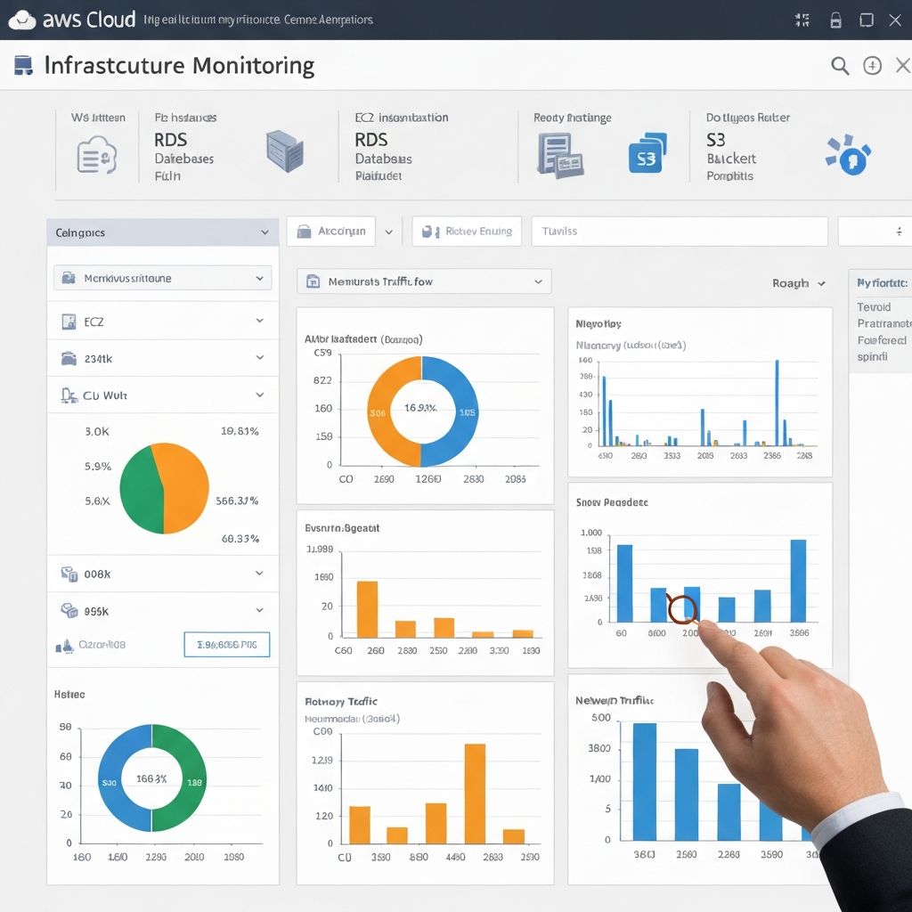Expand the EC2 row in the sidebar

(x=259, y=321)
